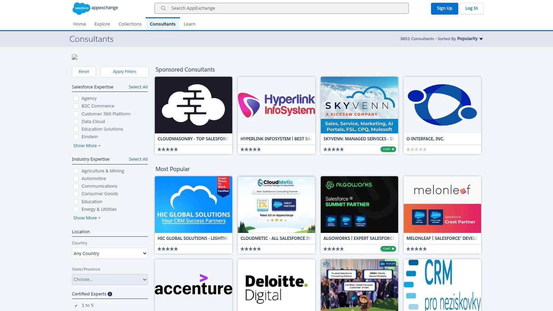
Task: Click the star rating on the Melonleaf tile
Action: [416, 248]
